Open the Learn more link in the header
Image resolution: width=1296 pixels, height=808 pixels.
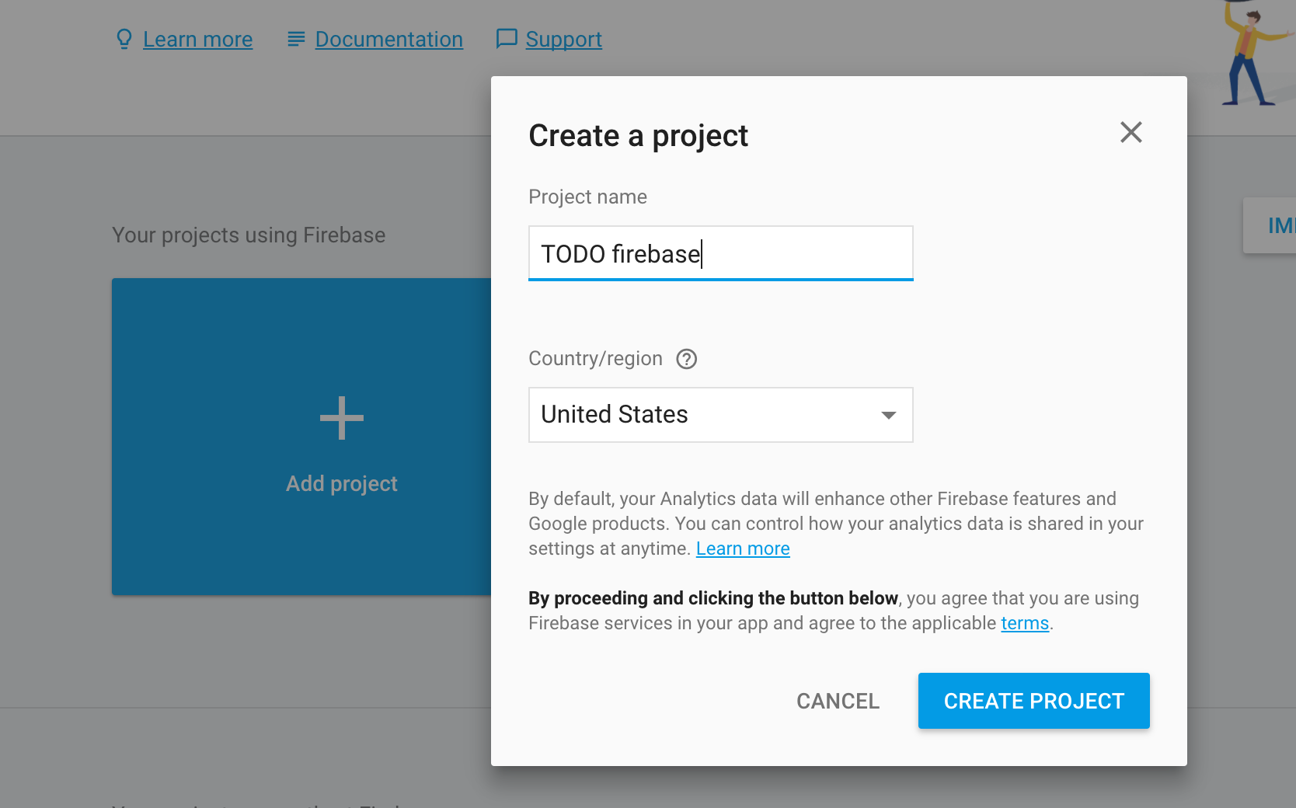(x=197, y=39)
